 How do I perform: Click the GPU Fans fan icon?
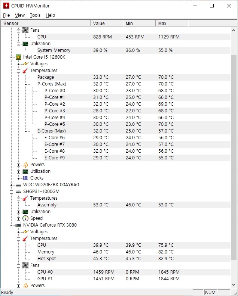pyautogui.click(x=25, y=265)
